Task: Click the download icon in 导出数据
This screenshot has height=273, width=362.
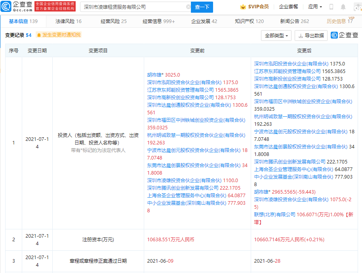Action: point(301,36)
